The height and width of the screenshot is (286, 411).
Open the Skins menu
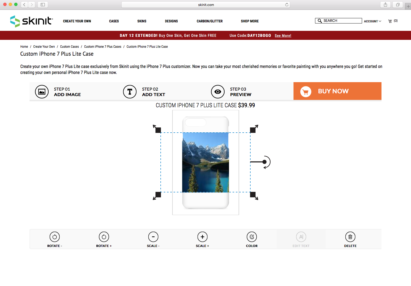point(142,21)
